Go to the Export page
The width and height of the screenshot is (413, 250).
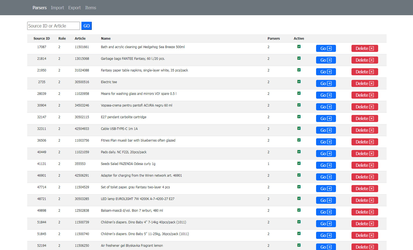pos(74,8)
